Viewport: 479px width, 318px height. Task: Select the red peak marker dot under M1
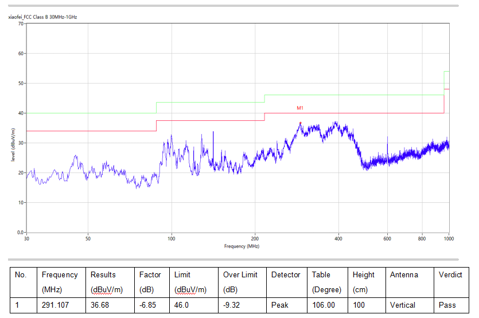tap(300, 123)
